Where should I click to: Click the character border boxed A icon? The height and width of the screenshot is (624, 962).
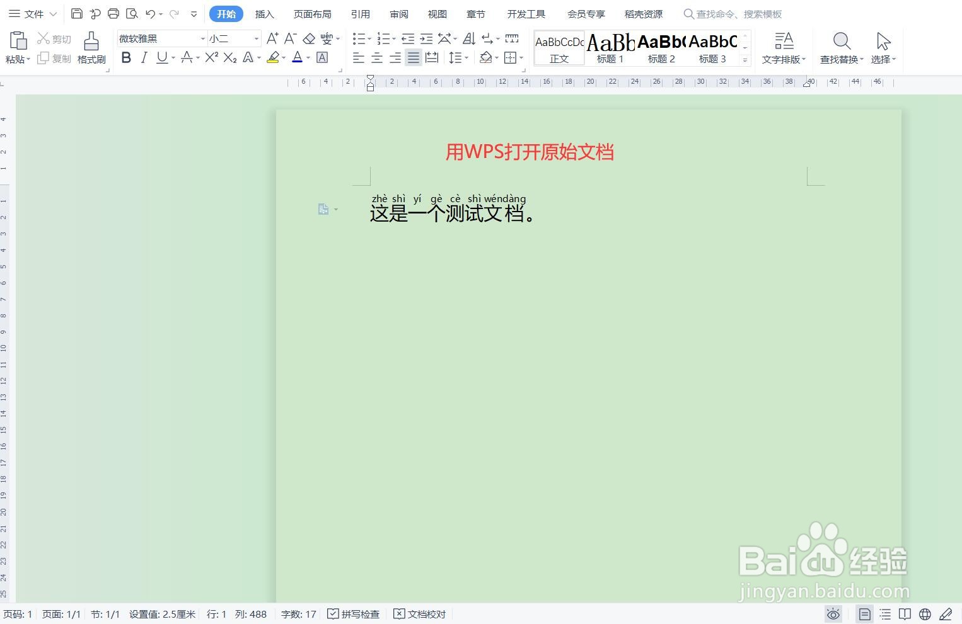pos(322,58)
